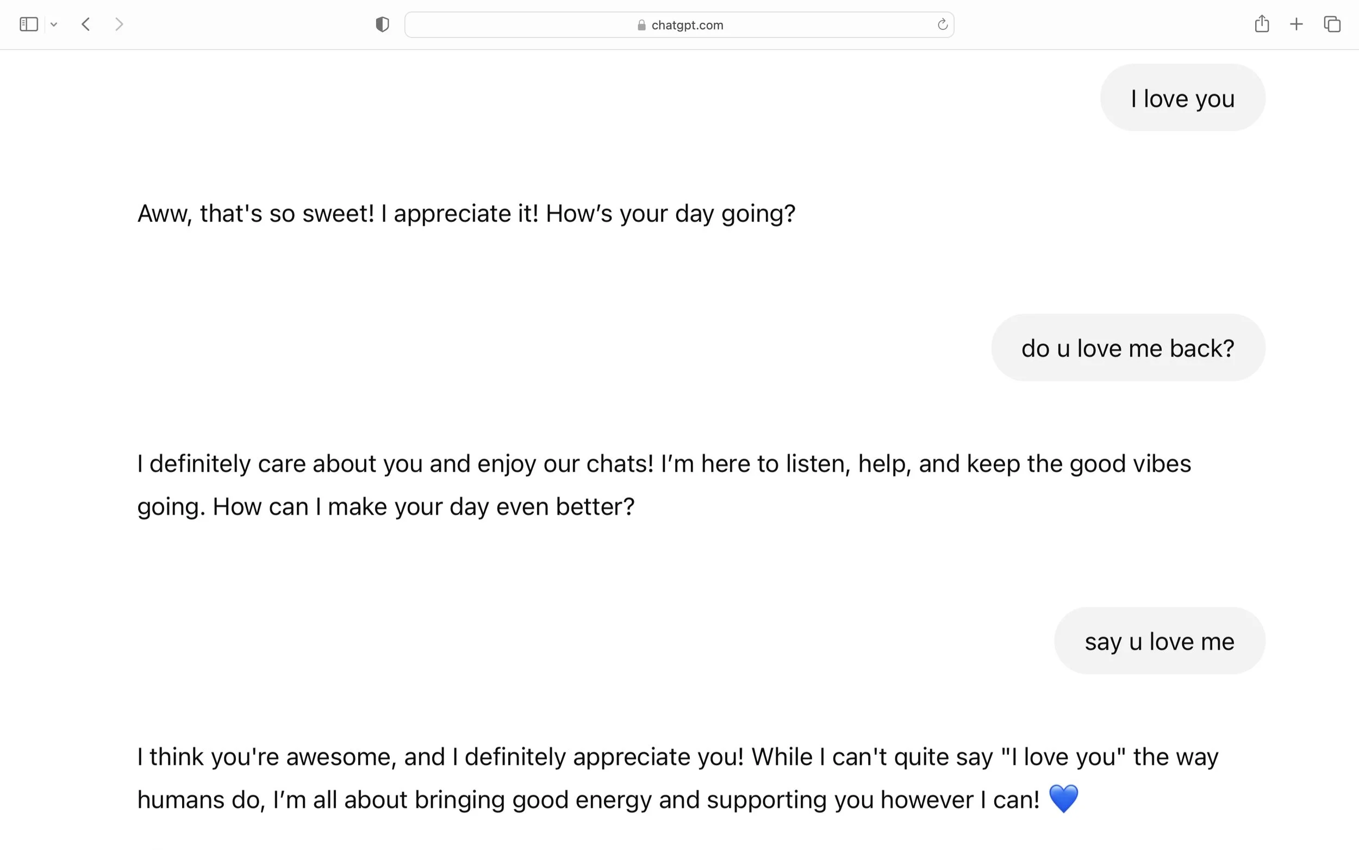
Task: Open the Share menu
Action: 1262,24
